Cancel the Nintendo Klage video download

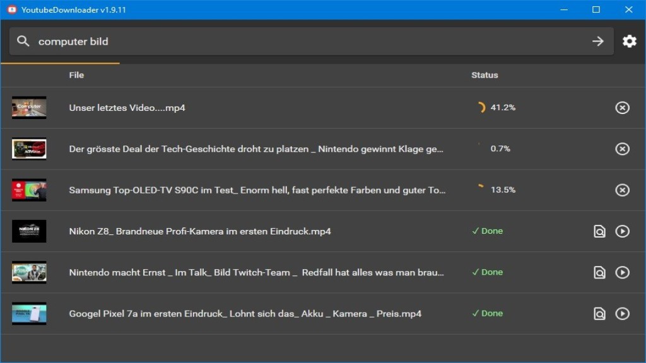point(622,149)
